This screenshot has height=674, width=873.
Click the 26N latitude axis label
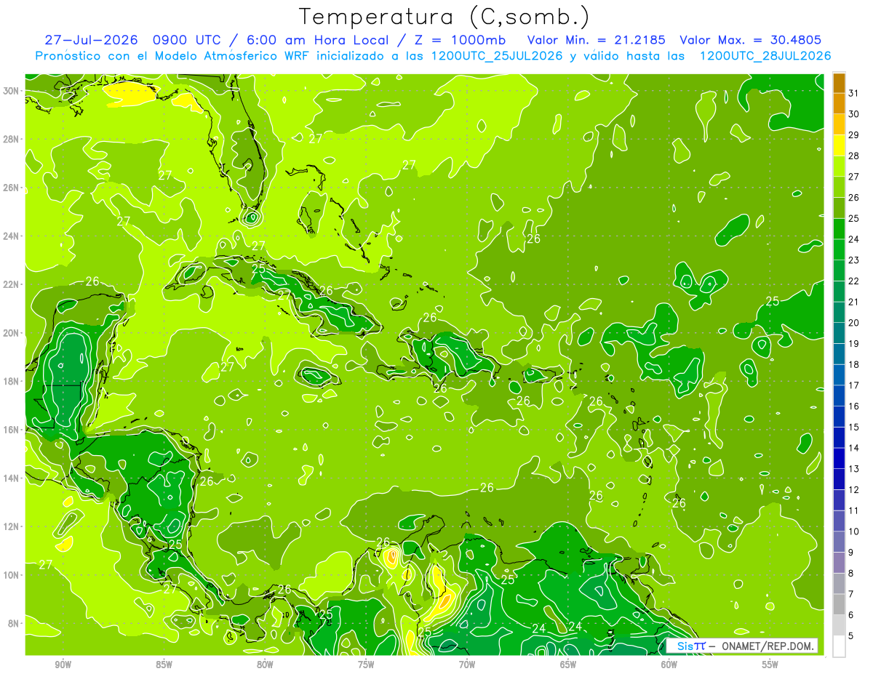(12, 188)
